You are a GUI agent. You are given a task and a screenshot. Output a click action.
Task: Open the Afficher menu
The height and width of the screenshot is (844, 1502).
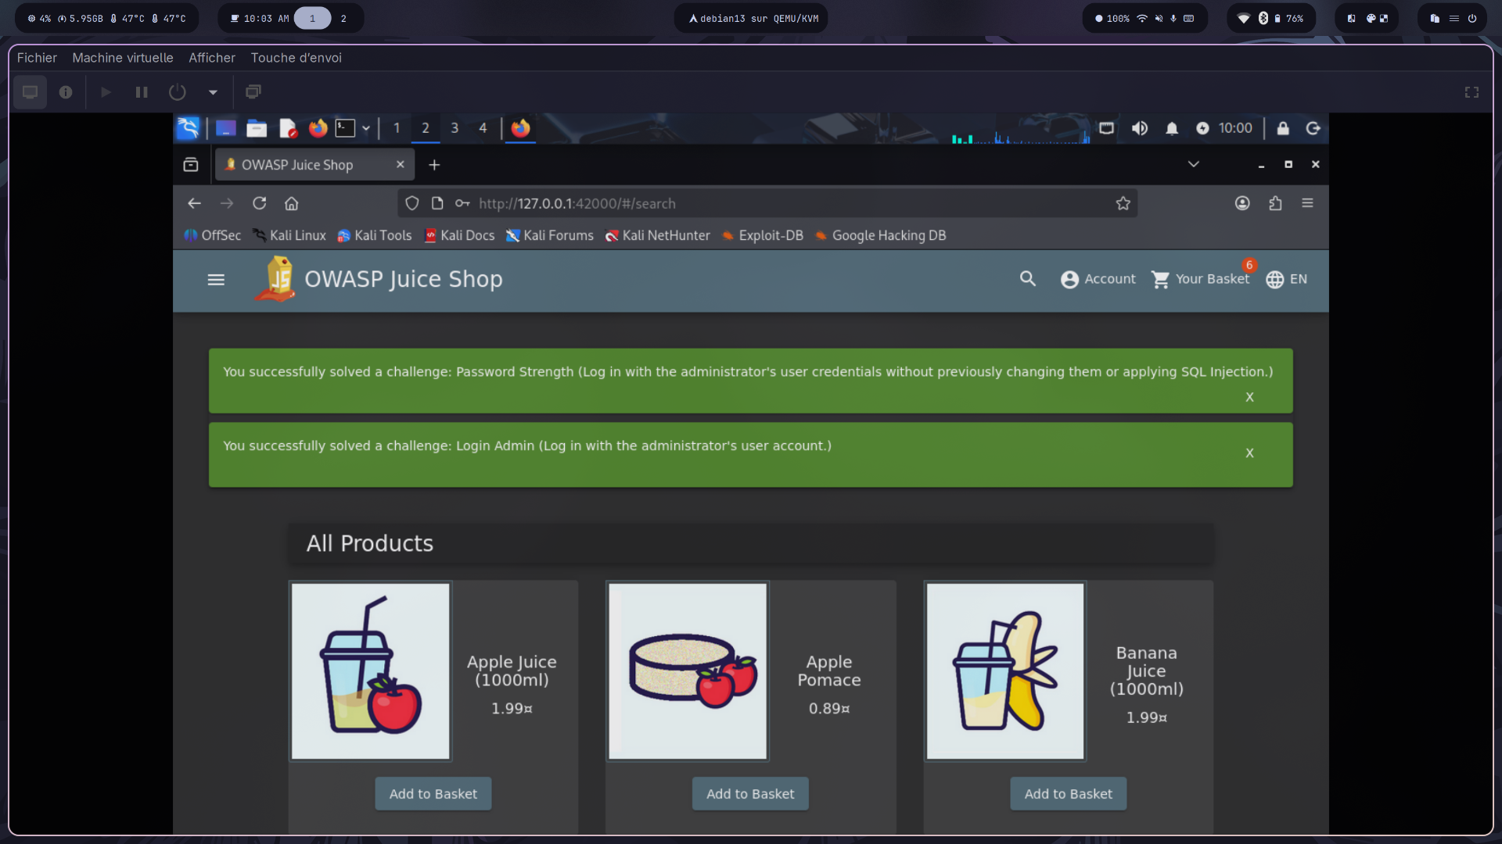point(212,58)
